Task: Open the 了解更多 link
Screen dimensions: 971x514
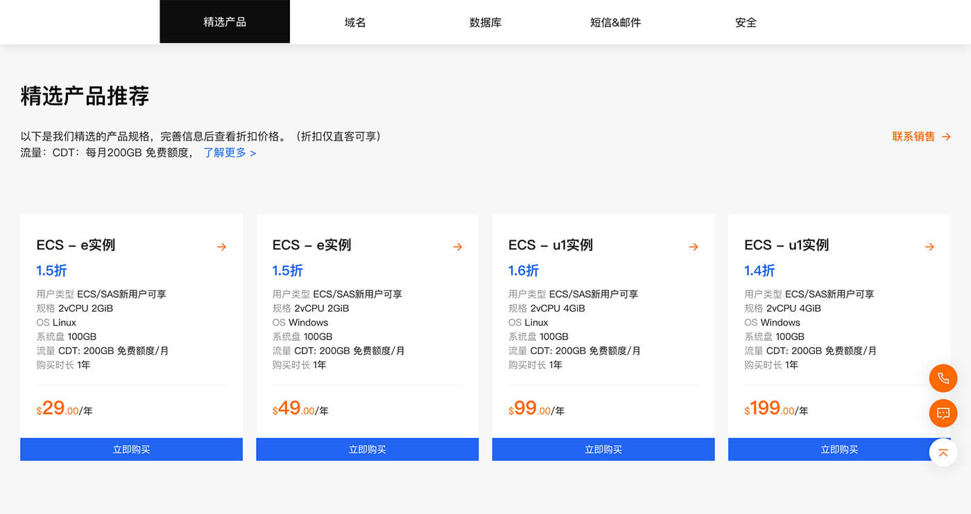Action: coord(230,152)
